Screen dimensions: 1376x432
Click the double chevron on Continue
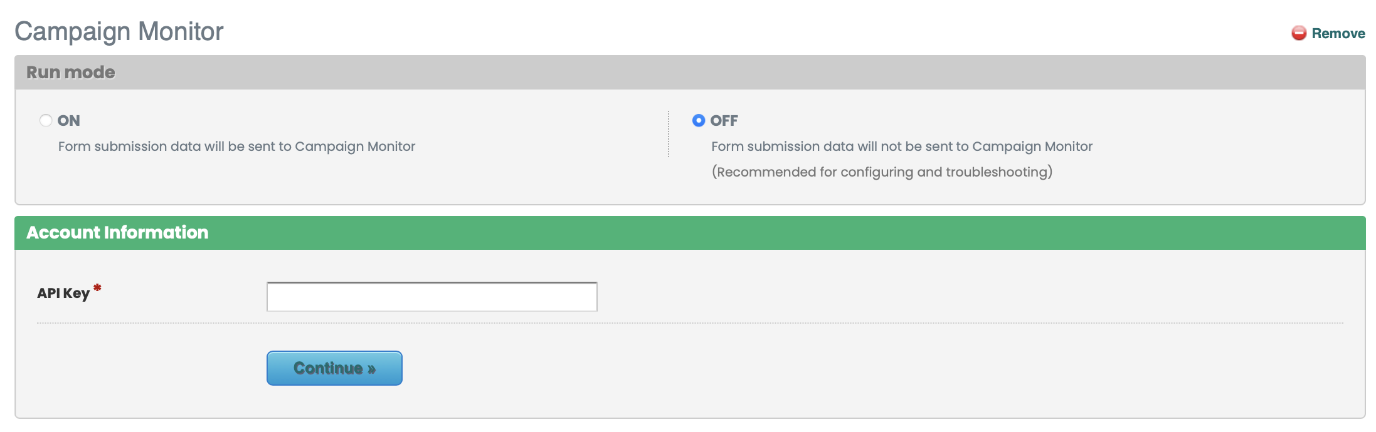tap(371, 369)
